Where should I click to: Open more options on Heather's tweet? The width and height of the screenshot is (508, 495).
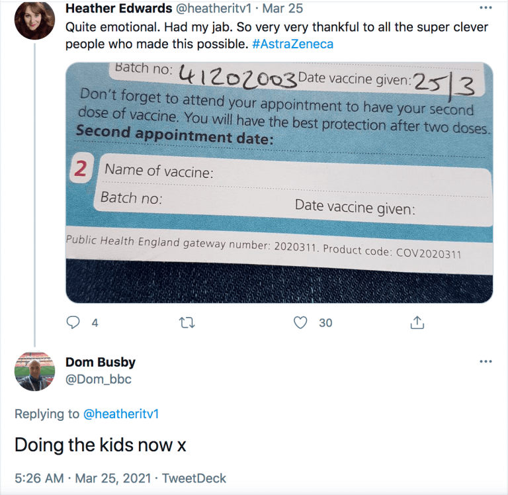point(486,9)
